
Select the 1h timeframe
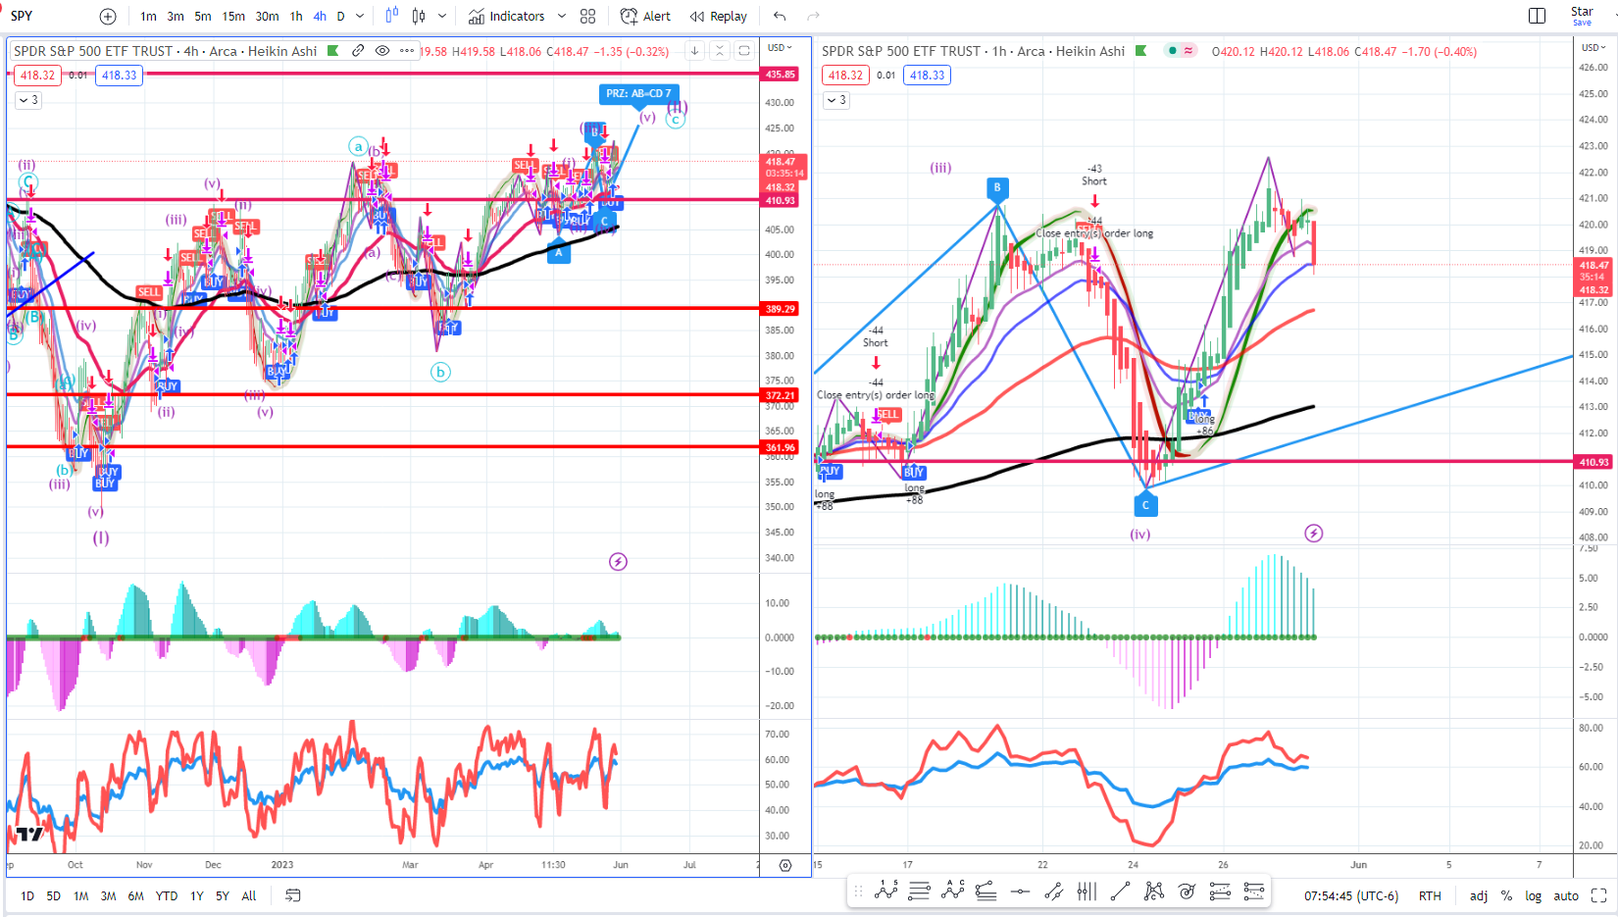pyautogui.click(x=296, y=17)
